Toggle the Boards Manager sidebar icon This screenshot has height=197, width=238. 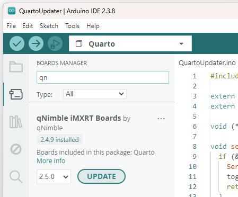point(16,94)
